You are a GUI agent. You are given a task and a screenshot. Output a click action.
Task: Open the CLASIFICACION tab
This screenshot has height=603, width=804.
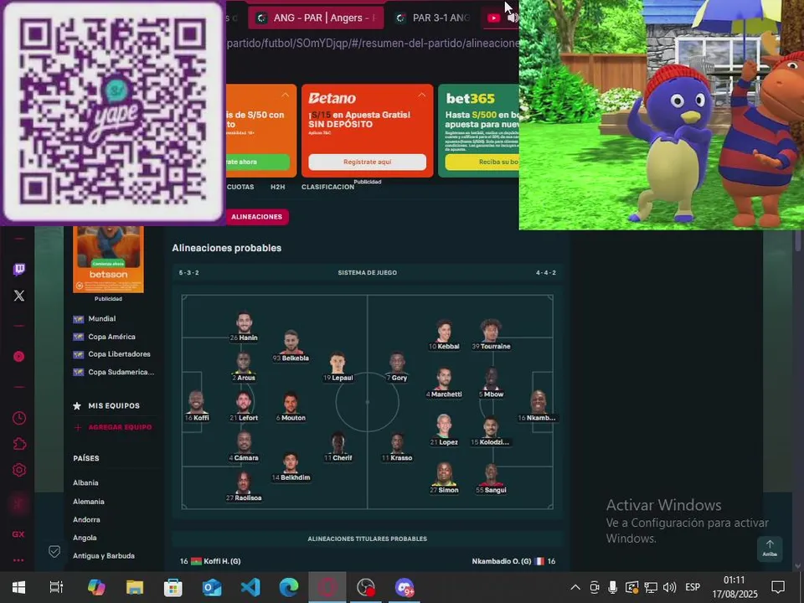(x=327, y=187)
